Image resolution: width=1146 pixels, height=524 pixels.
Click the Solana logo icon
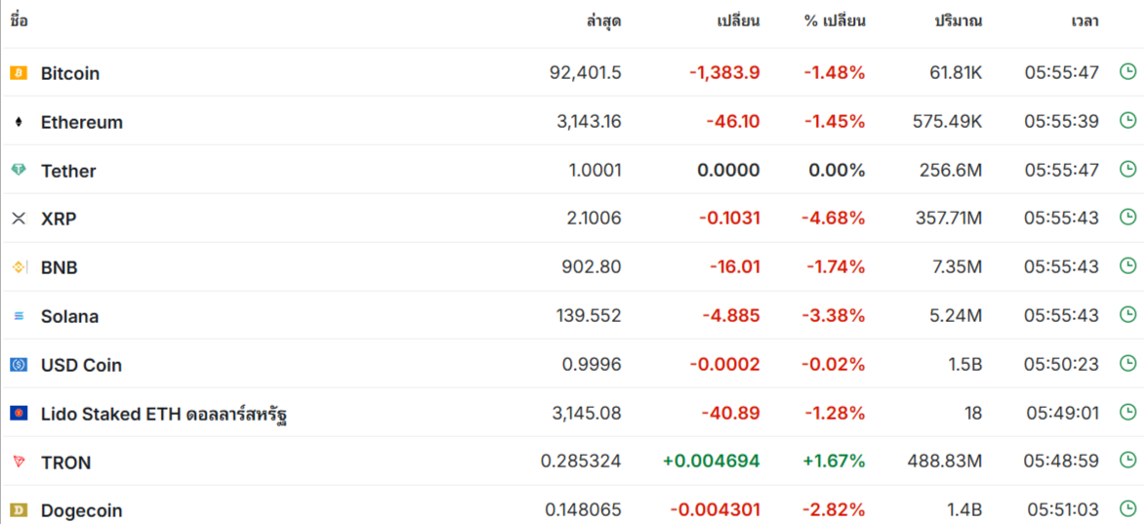(19, 316)
